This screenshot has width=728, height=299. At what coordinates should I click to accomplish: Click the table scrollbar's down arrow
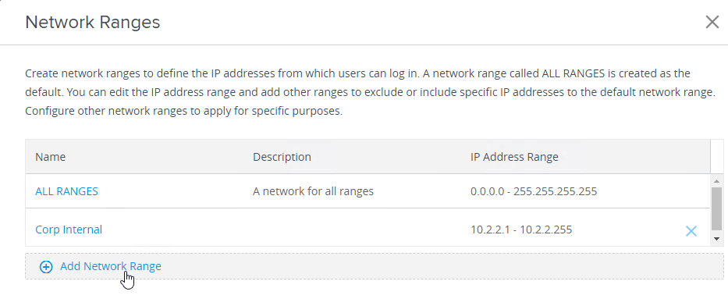coord(716,239)
